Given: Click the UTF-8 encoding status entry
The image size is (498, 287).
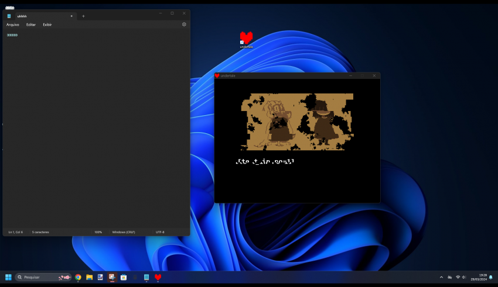Looking at the screenshot, I should pyautogui.click(x=160, y=232).
